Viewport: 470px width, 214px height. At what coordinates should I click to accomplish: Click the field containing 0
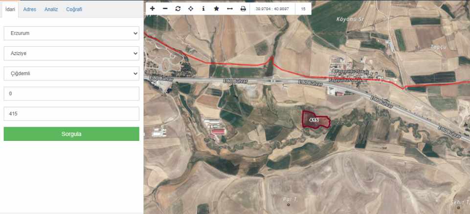click(x=71, y=94)
